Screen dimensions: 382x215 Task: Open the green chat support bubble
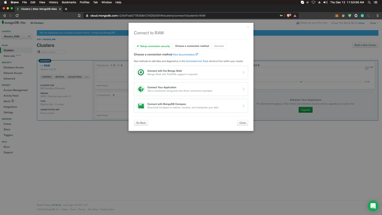tap(372, 206)
